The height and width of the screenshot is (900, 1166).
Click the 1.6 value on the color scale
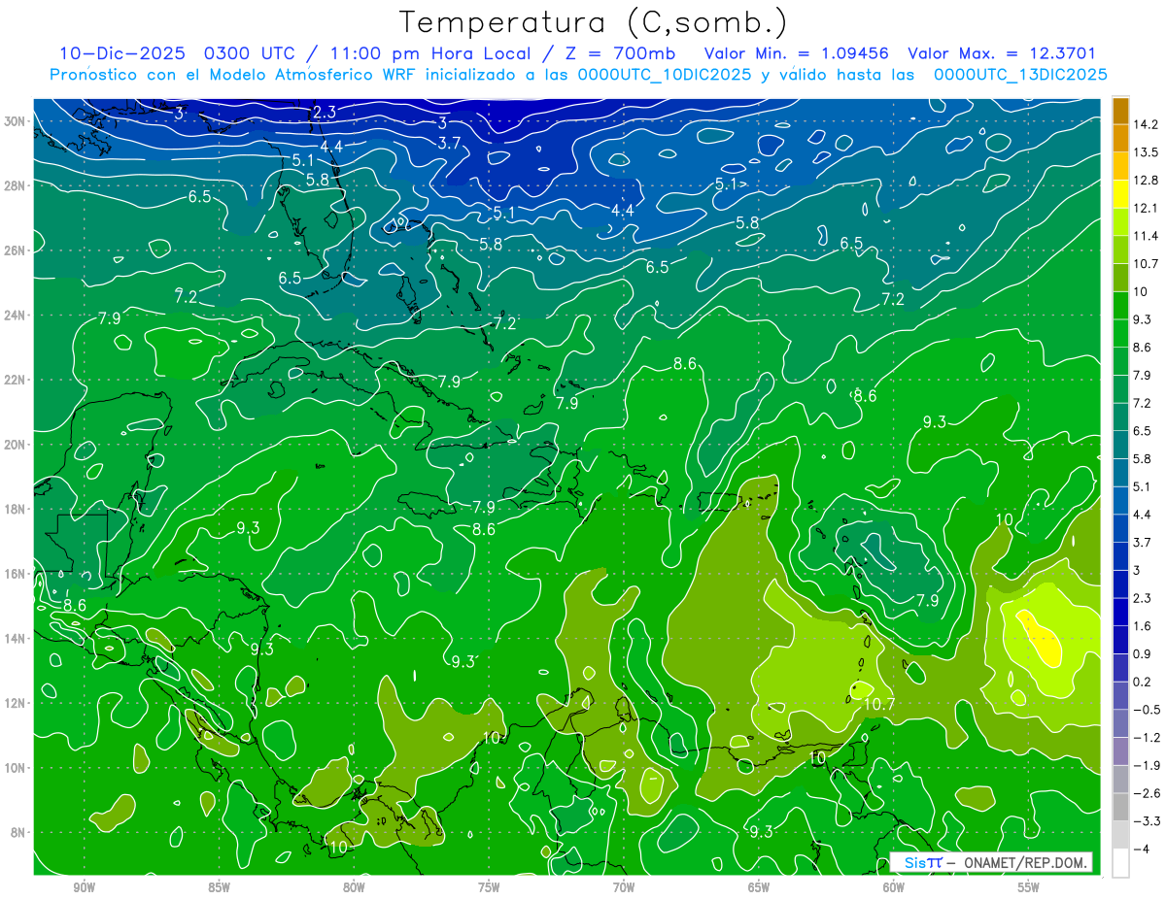click(1143, 626)
